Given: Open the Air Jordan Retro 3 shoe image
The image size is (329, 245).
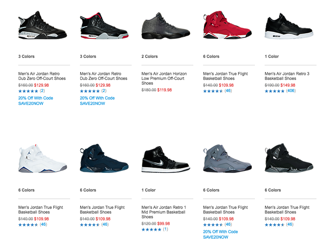Looking at the screenshot, I should pyautogui.click(x=289, y=26).
